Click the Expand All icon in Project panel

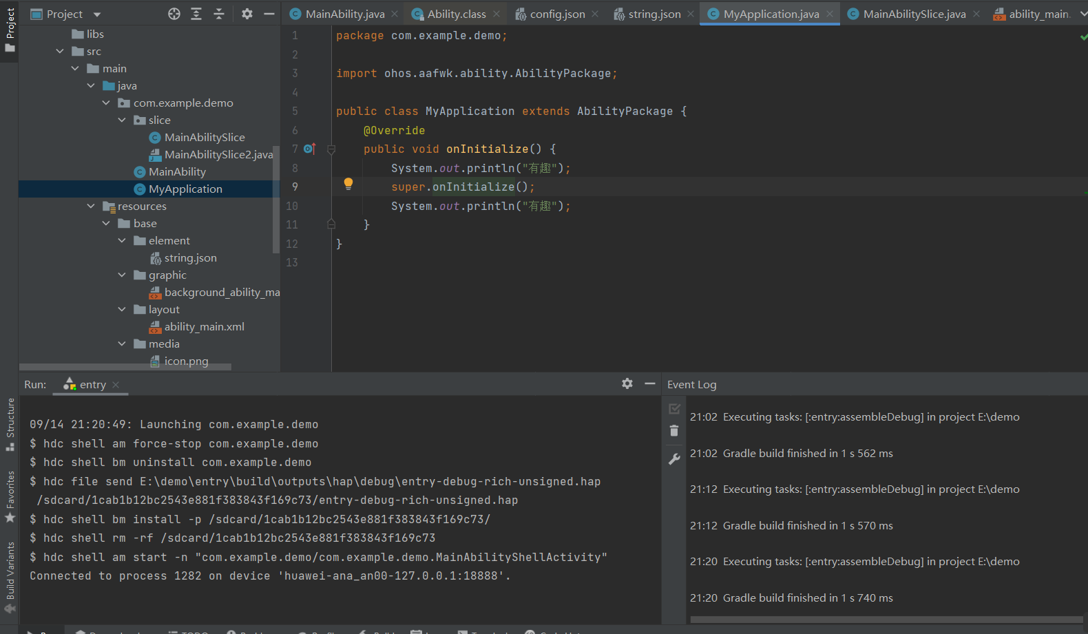click(x=196, y=14)
